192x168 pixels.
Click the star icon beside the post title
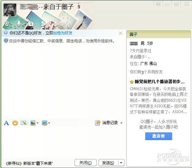click(x=132, y=82)
